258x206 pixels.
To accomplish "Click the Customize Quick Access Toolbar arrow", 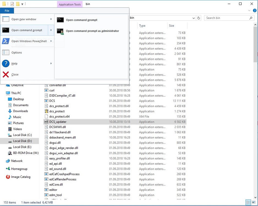I will click(x=22, y=4).
